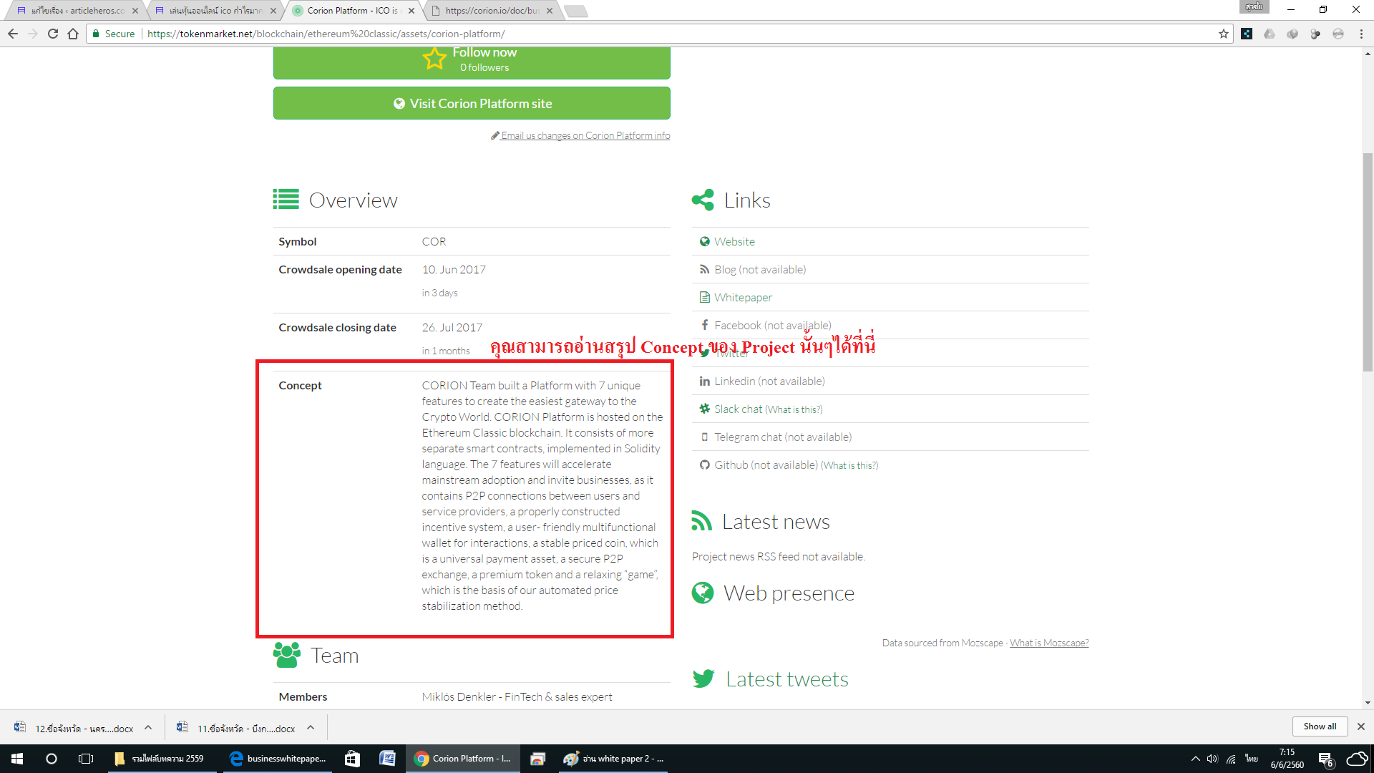1374x773 pixels.
Task: Go back to the previous page
Action: [13, 34]
